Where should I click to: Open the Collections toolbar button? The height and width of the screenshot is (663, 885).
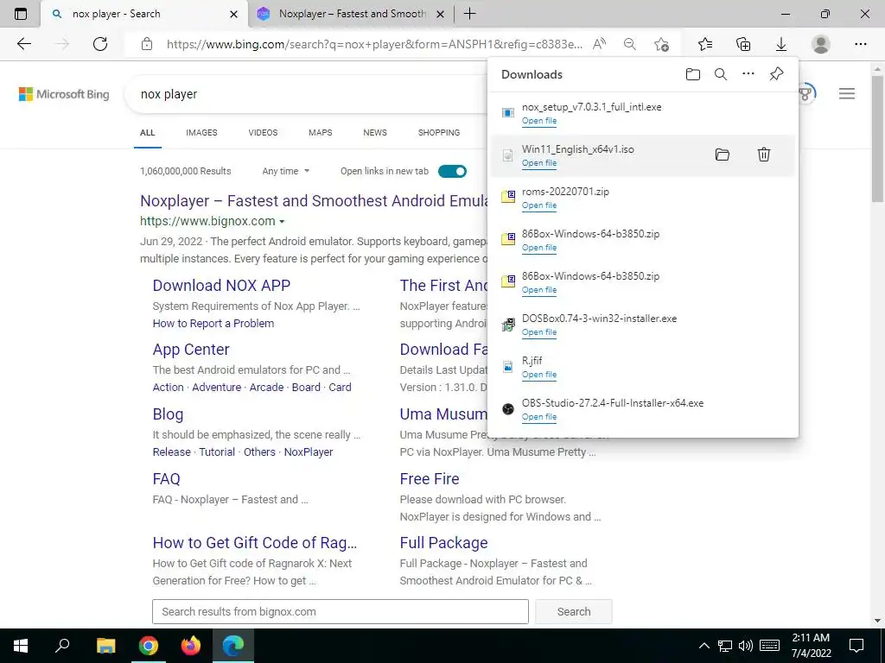743,44
